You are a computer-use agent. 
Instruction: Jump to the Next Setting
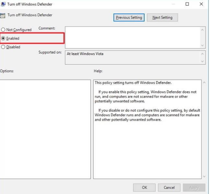[162, 18]
